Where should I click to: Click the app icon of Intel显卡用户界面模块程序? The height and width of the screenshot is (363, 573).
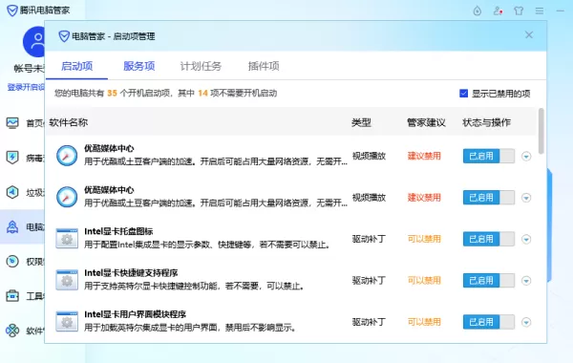click(67, 321)
